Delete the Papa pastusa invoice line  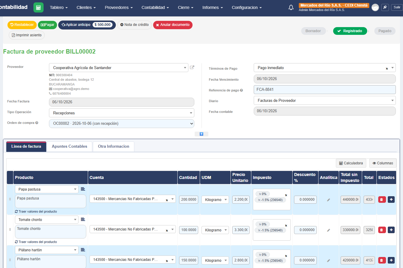382,200
